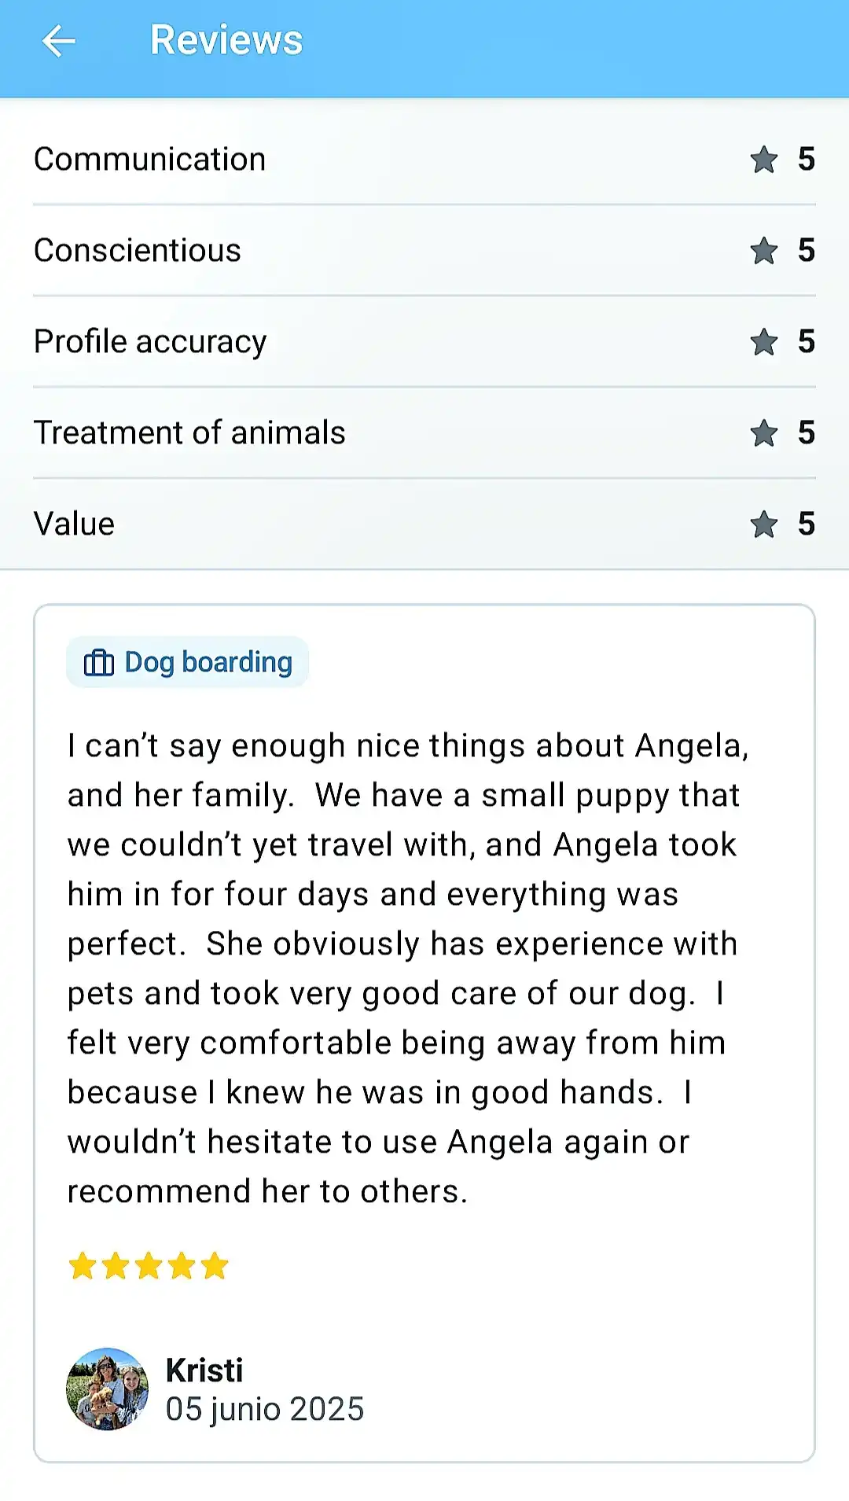
Task: Click the Treatment of animals star icon
Action: pos(763,433)
